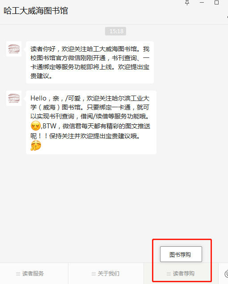Click the smiling emoji before BTW
228x284 pixels.
(x=36, y=126)
